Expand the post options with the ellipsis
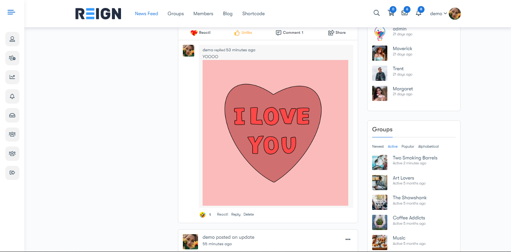This screenshot has height=252, width=511. (x=348, y=239)
